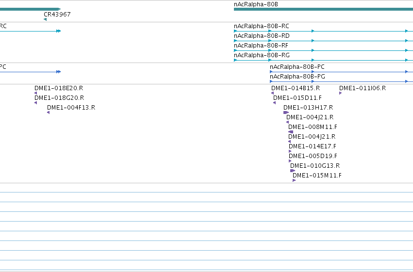Click the DME1-013H17.R purple glyph
The width and height of the screenshot is (413, 272).
pos(286,112)
